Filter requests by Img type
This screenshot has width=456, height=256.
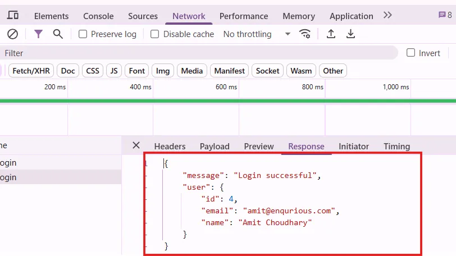[x=163, y=71]
